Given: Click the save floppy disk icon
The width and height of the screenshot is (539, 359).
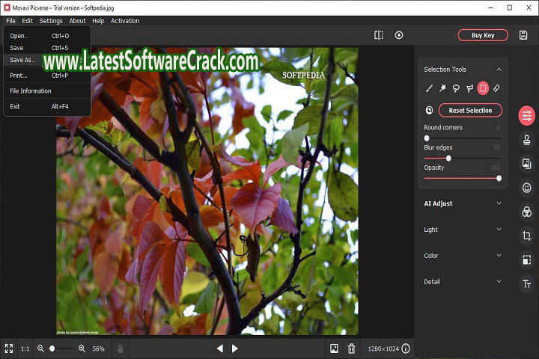Looking at the screenshot, I should 523,35.
